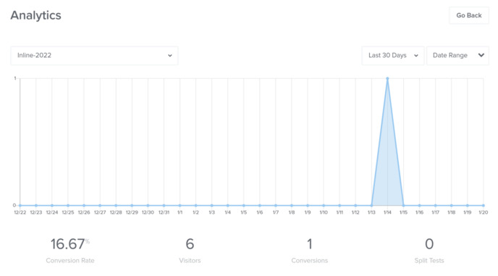Click the data point for 1/1
Viewport: 498px width, 276px height.
180,206
